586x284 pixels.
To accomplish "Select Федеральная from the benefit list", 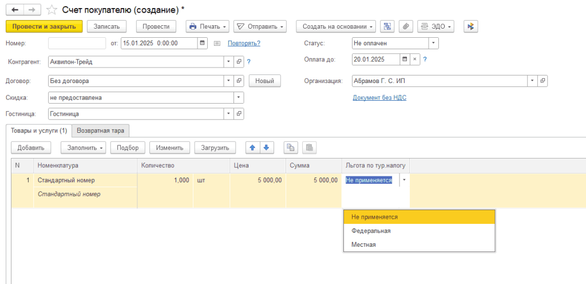I will click(x=371, y=231).
